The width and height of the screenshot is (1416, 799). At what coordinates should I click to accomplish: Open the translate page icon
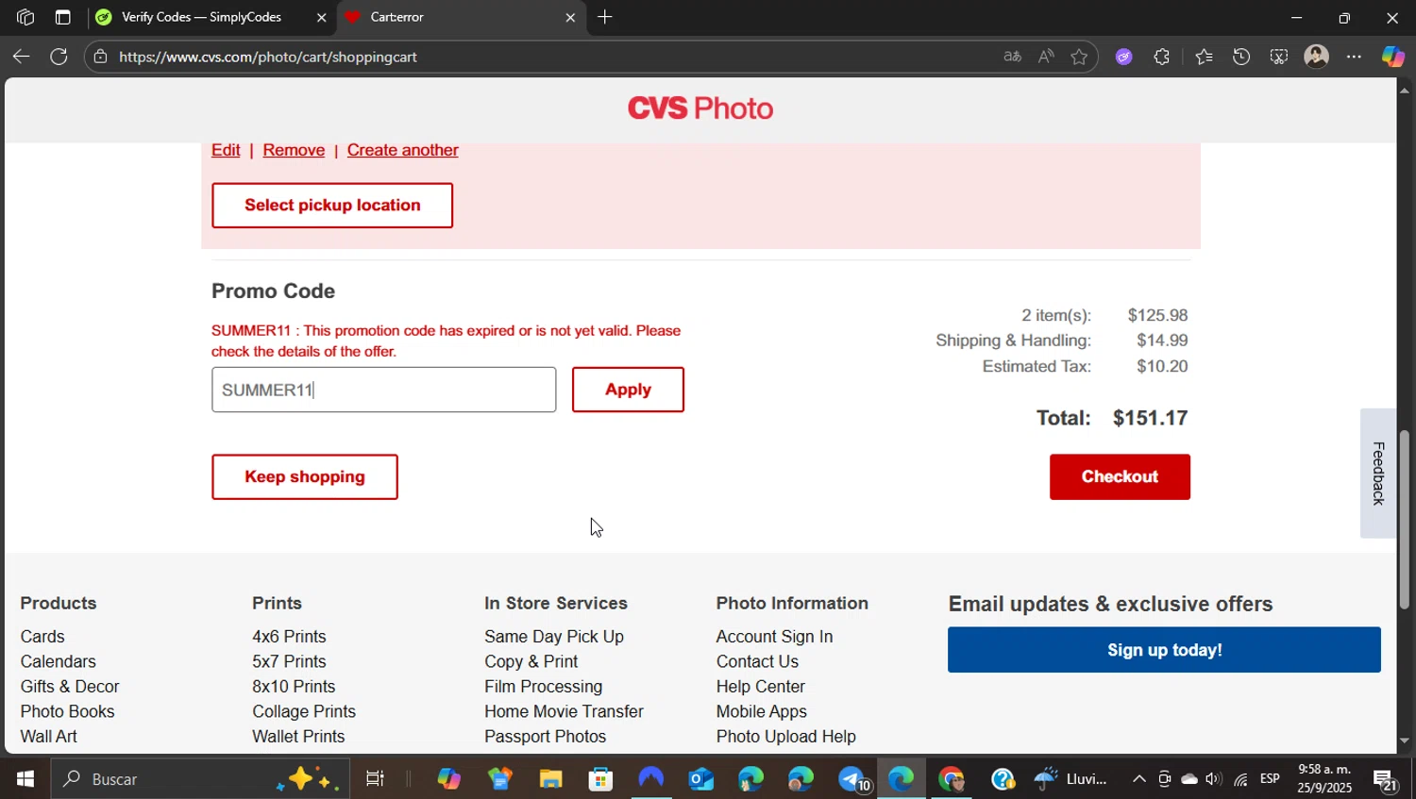[1012, 57]
